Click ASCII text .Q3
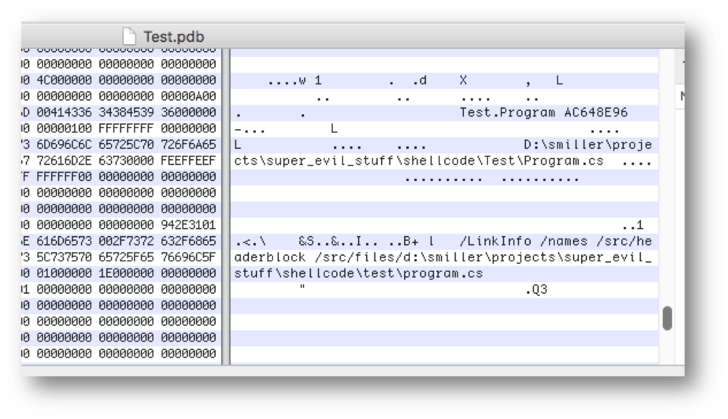The height and width of the screenshot is (419, 728). 536,290
